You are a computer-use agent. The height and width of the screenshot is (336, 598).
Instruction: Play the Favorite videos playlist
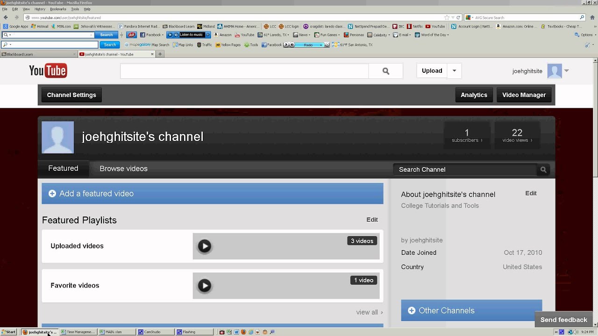point(204,286)
